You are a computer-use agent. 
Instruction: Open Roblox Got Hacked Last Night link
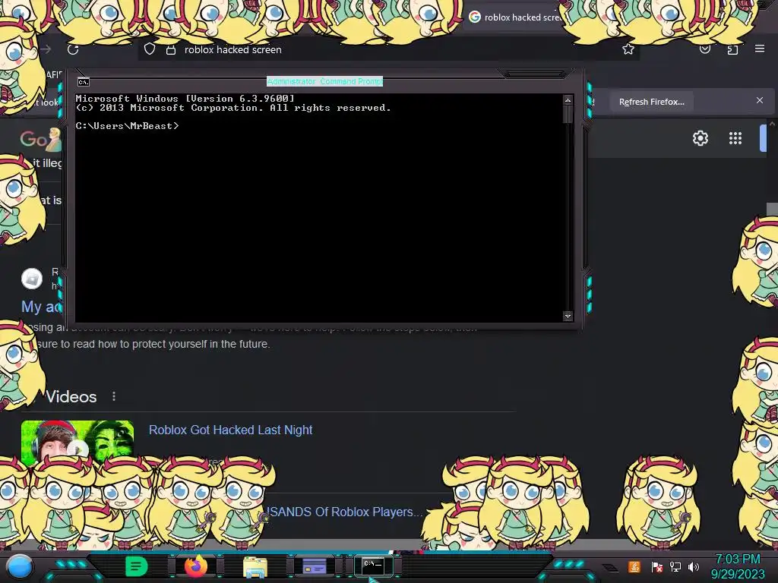(231, 430)
